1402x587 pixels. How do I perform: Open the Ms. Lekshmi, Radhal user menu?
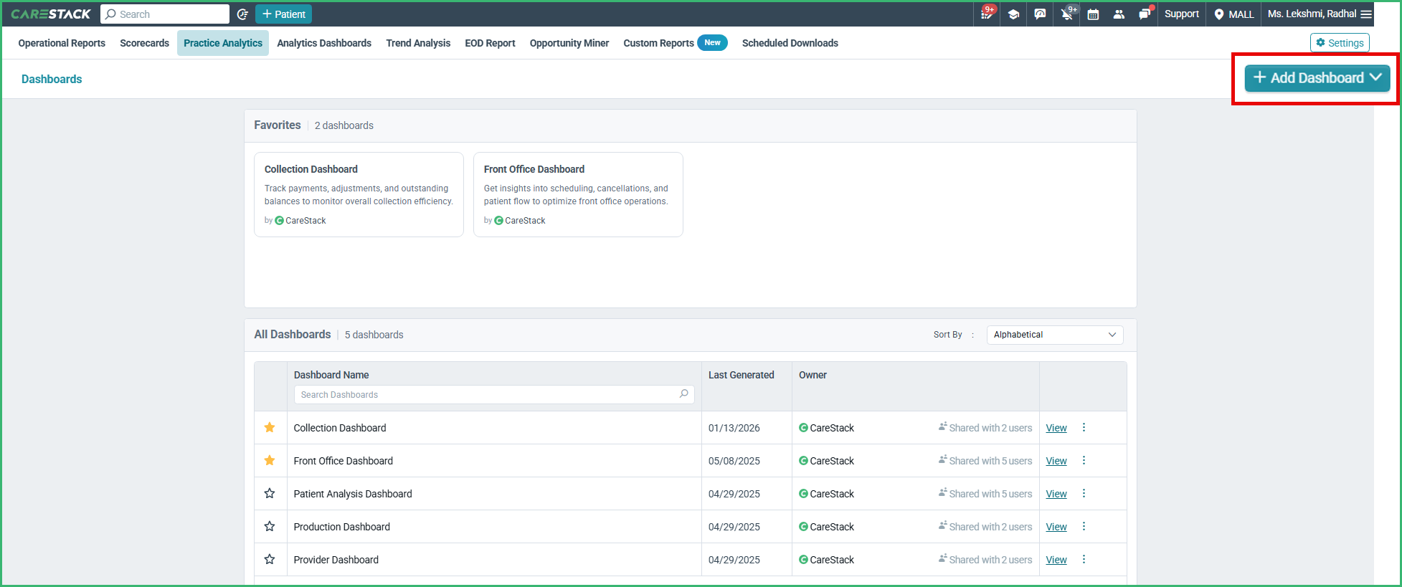(x=1320, y=14)
